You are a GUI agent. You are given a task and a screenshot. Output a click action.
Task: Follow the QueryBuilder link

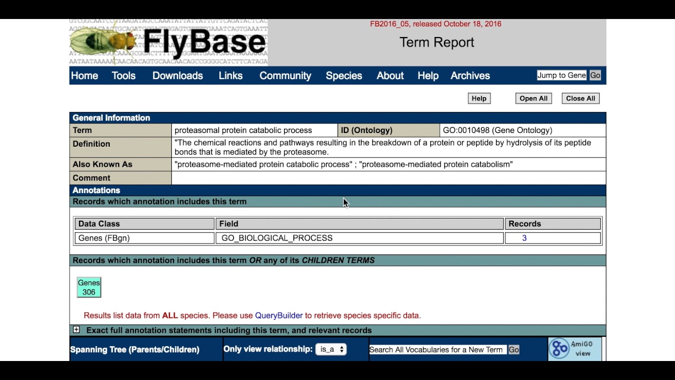coord(279,316)
